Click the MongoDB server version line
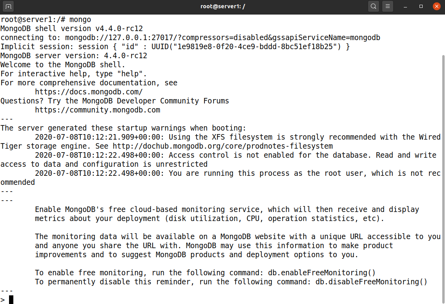 74,56
